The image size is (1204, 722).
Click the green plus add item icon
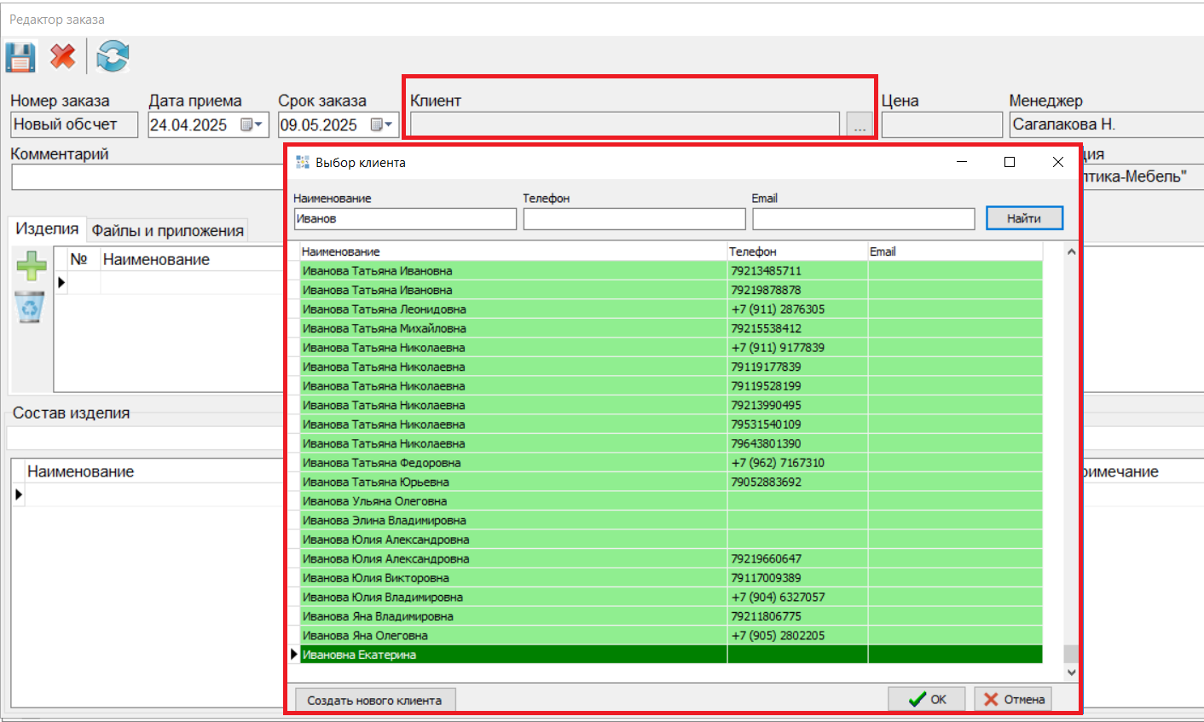(32, 266)
